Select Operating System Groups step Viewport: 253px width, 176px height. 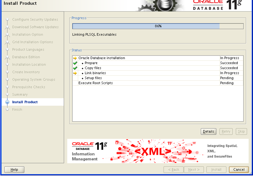click(34, 79)
